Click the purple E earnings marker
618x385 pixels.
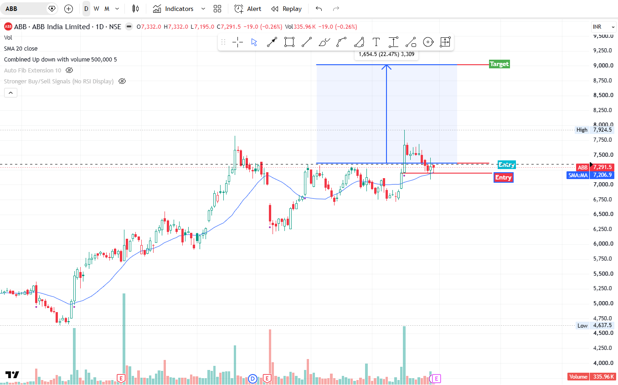[x=437, y=378]
